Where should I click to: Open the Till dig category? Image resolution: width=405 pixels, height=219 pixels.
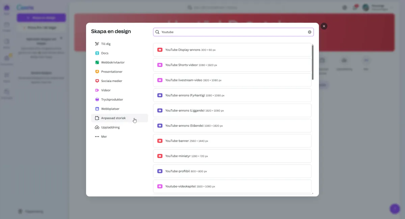click(119, 44)
